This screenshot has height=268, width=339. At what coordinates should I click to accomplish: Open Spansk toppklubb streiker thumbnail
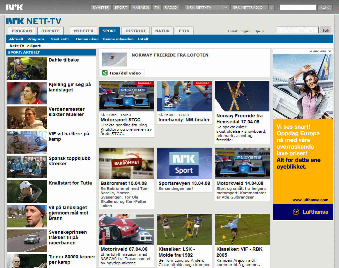point(27,167)
